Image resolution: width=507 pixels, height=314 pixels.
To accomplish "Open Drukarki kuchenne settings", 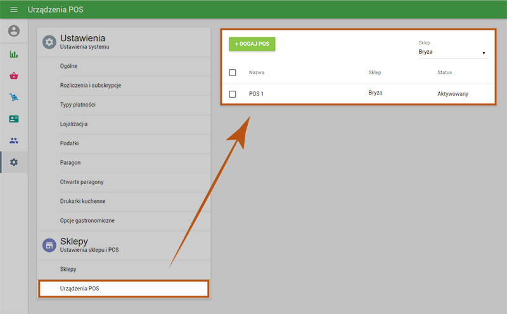I will click(x=83, y=201).
